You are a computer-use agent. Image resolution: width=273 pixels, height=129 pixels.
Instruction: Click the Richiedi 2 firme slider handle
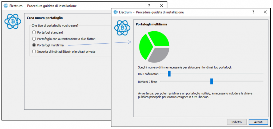pyautogui.click(x=211, y=81)
